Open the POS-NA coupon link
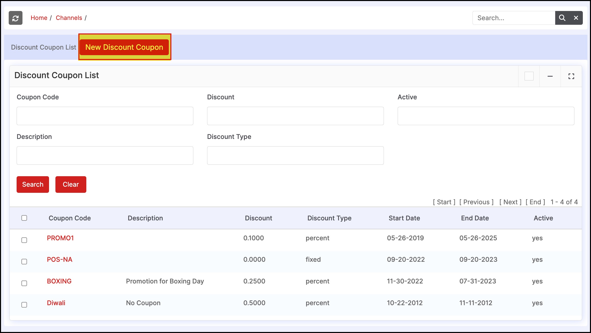 pos(60,259)
